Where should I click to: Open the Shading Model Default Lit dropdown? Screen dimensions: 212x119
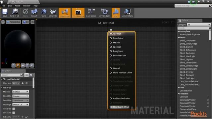pos(21,104)
